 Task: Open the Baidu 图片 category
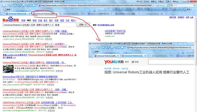[51, 20]
